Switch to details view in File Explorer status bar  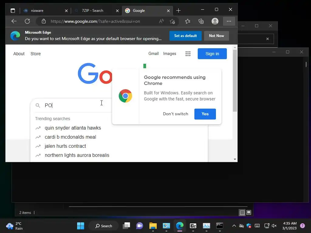point(242,213)
